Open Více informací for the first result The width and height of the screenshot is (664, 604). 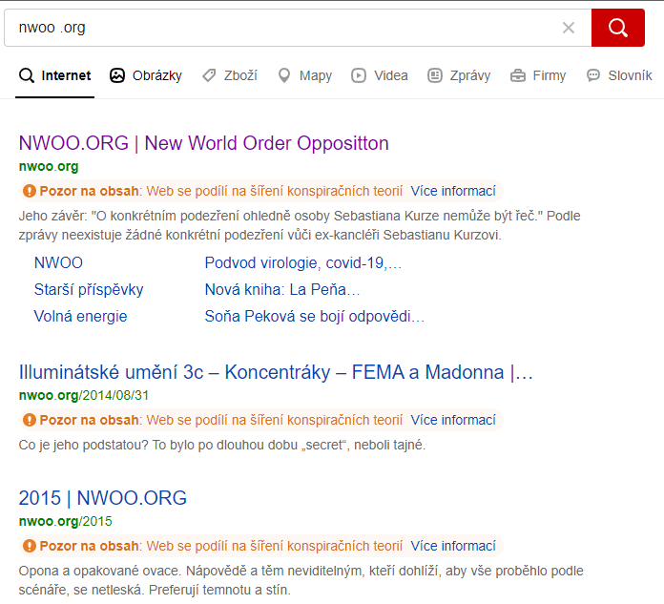453,191
